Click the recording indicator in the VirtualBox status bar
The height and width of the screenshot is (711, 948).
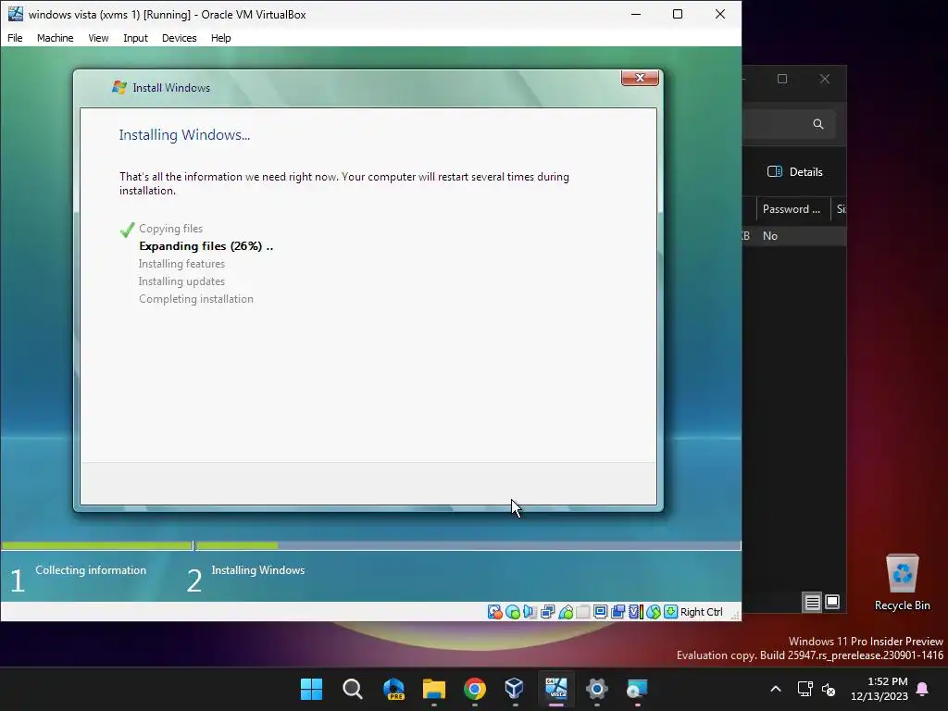pyautogui.click(x=617, y=612)
